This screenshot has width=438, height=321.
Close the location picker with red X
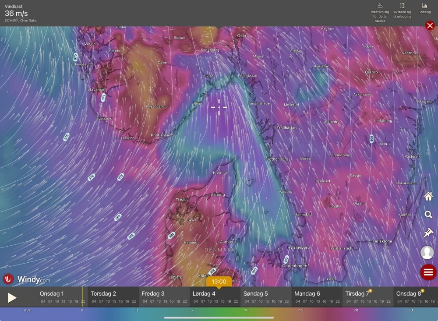(430, 25)
